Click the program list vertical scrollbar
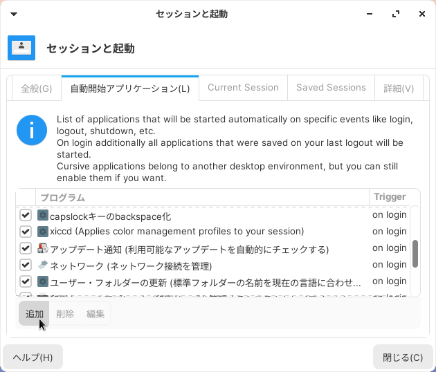This screenshot has height=372, width=436. click(415, 253)
